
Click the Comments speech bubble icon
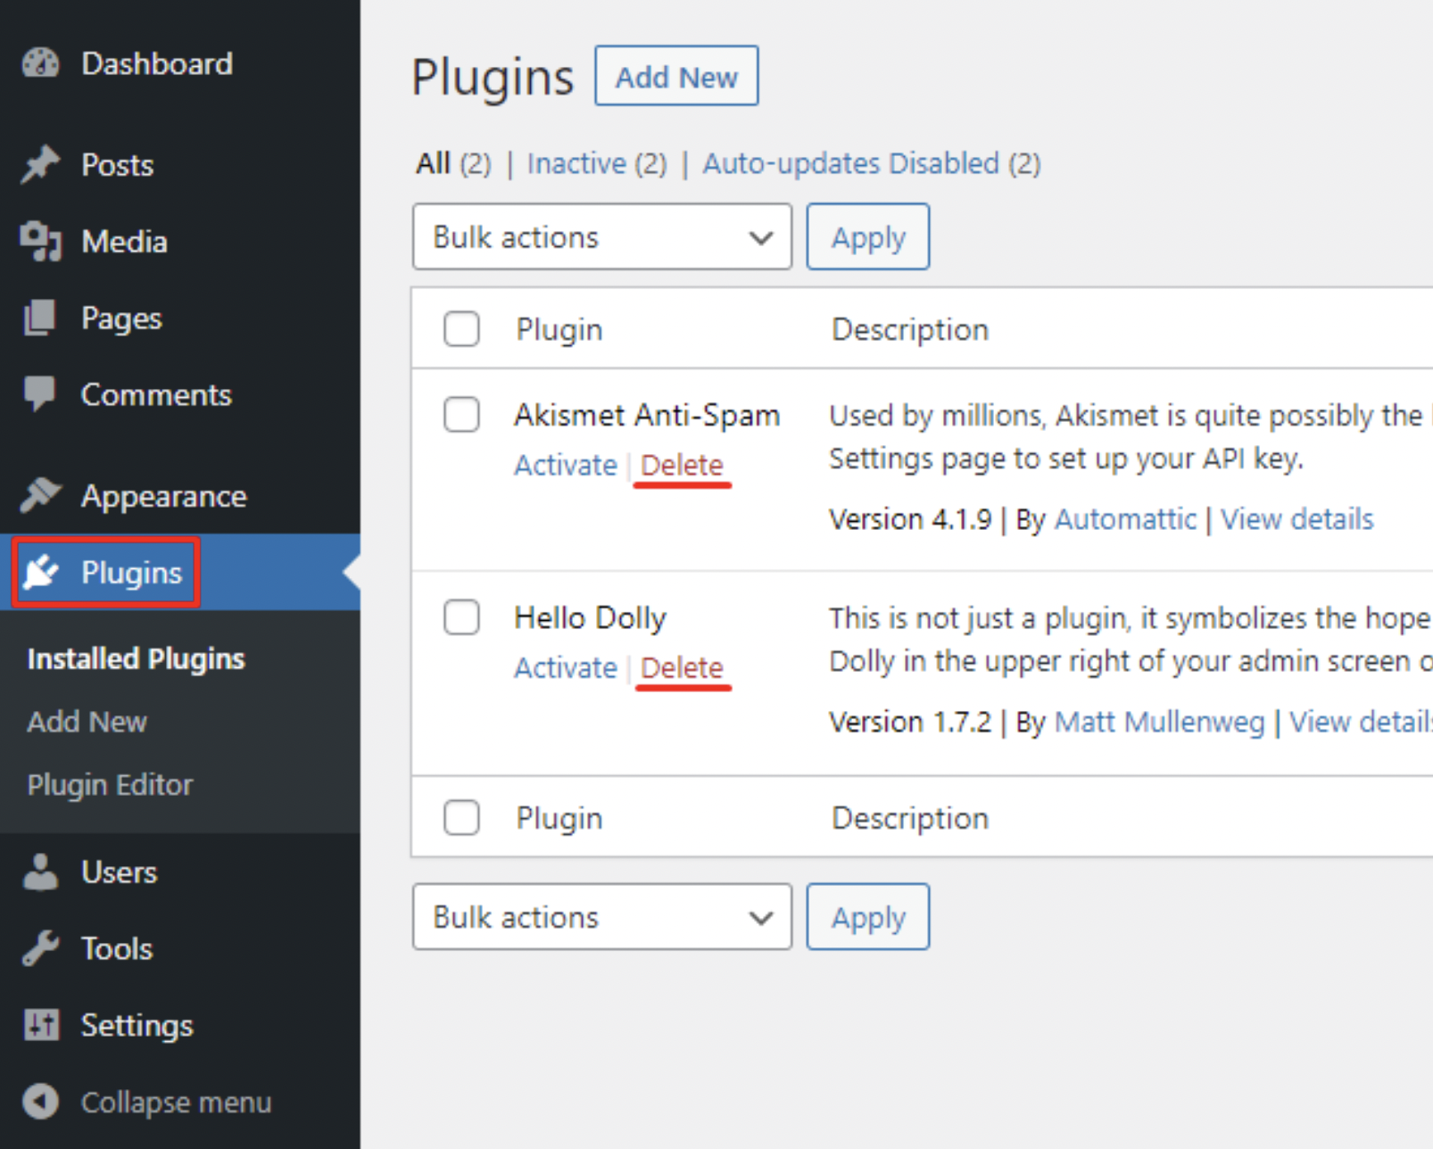pyautogui.click(x=40, y=394)
